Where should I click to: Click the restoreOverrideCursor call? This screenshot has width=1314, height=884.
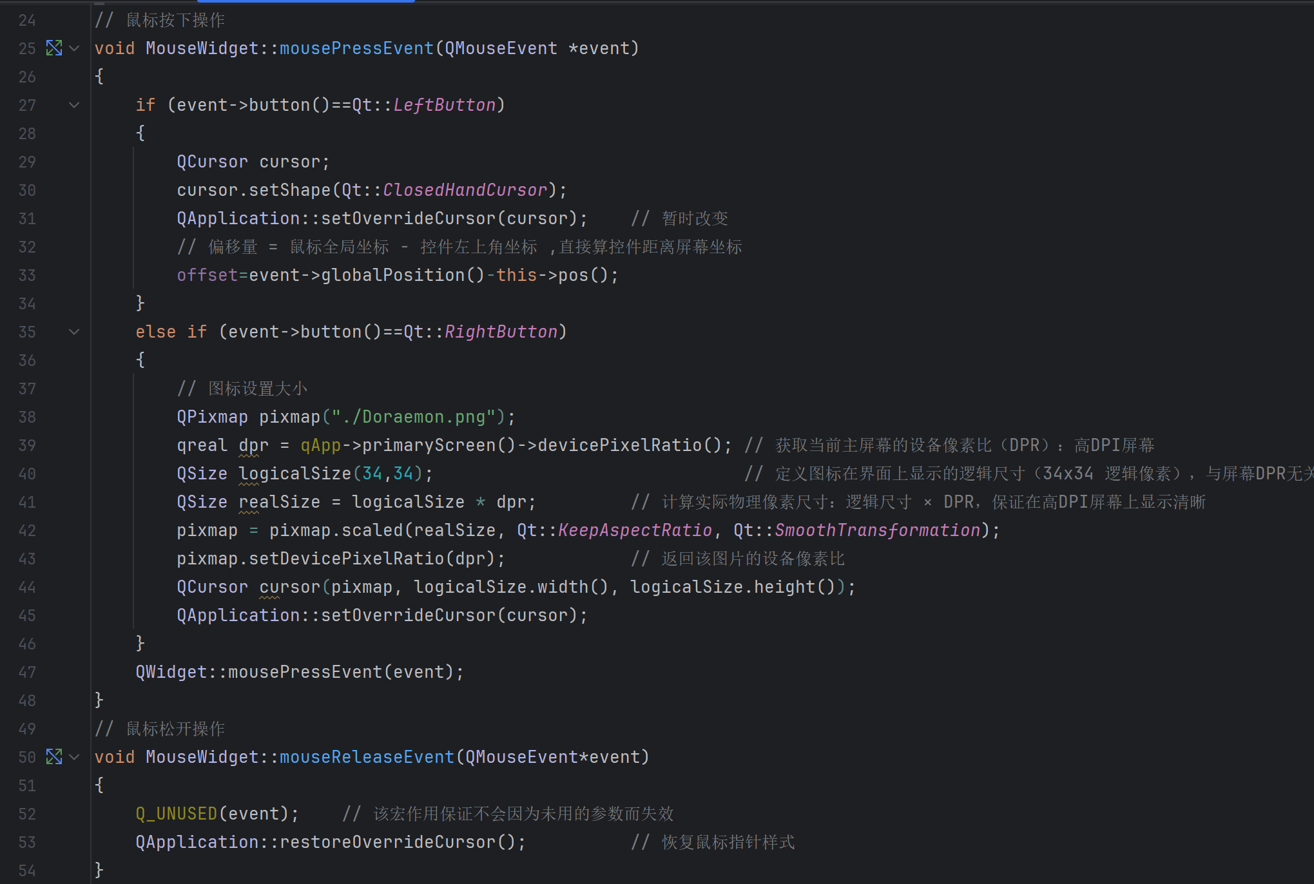click(x=387, y=842)
